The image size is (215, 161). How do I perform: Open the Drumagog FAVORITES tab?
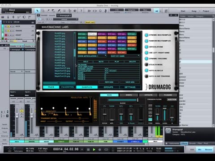pyautogui.click(x=68, y=87)
